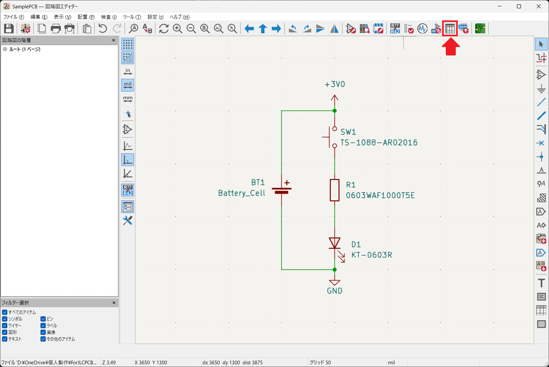Add a junction dot
Viewport: 549px width, 367px height.
click(x=541, y=157)
